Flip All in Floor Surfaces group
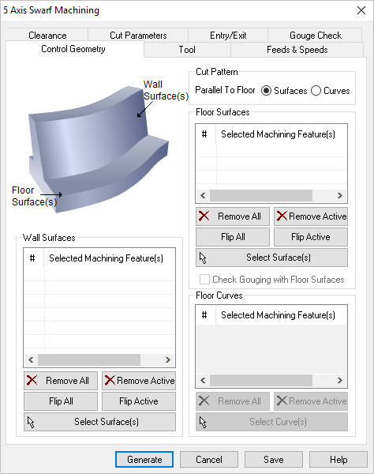The height and width of the screenshot is (474, 374). [233, 237]
